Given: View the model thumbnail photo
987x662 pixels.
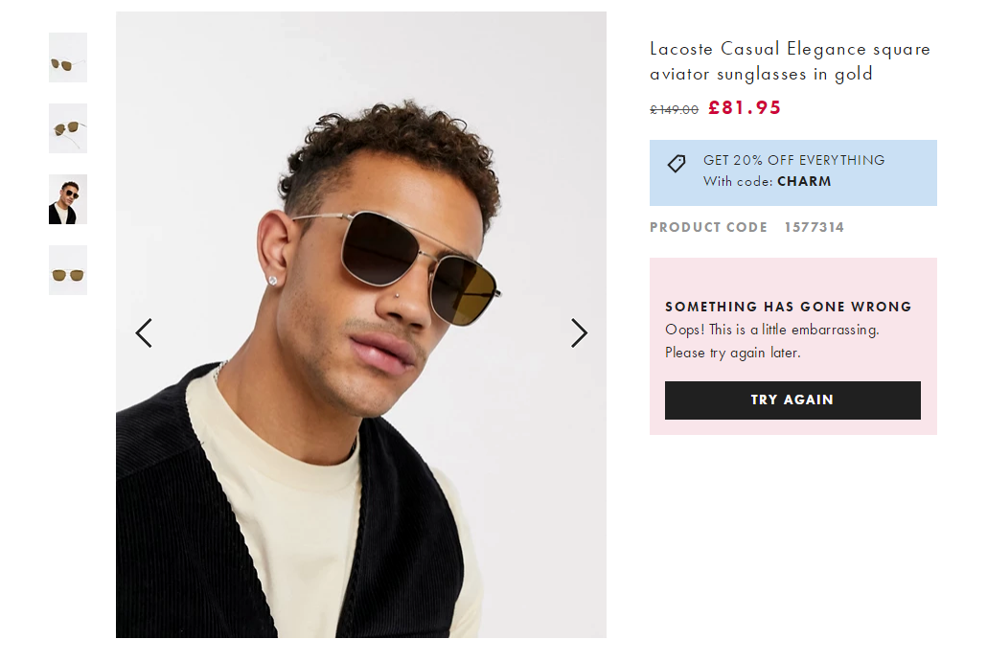Looking at the screenshot, I should tap(68, 199).
